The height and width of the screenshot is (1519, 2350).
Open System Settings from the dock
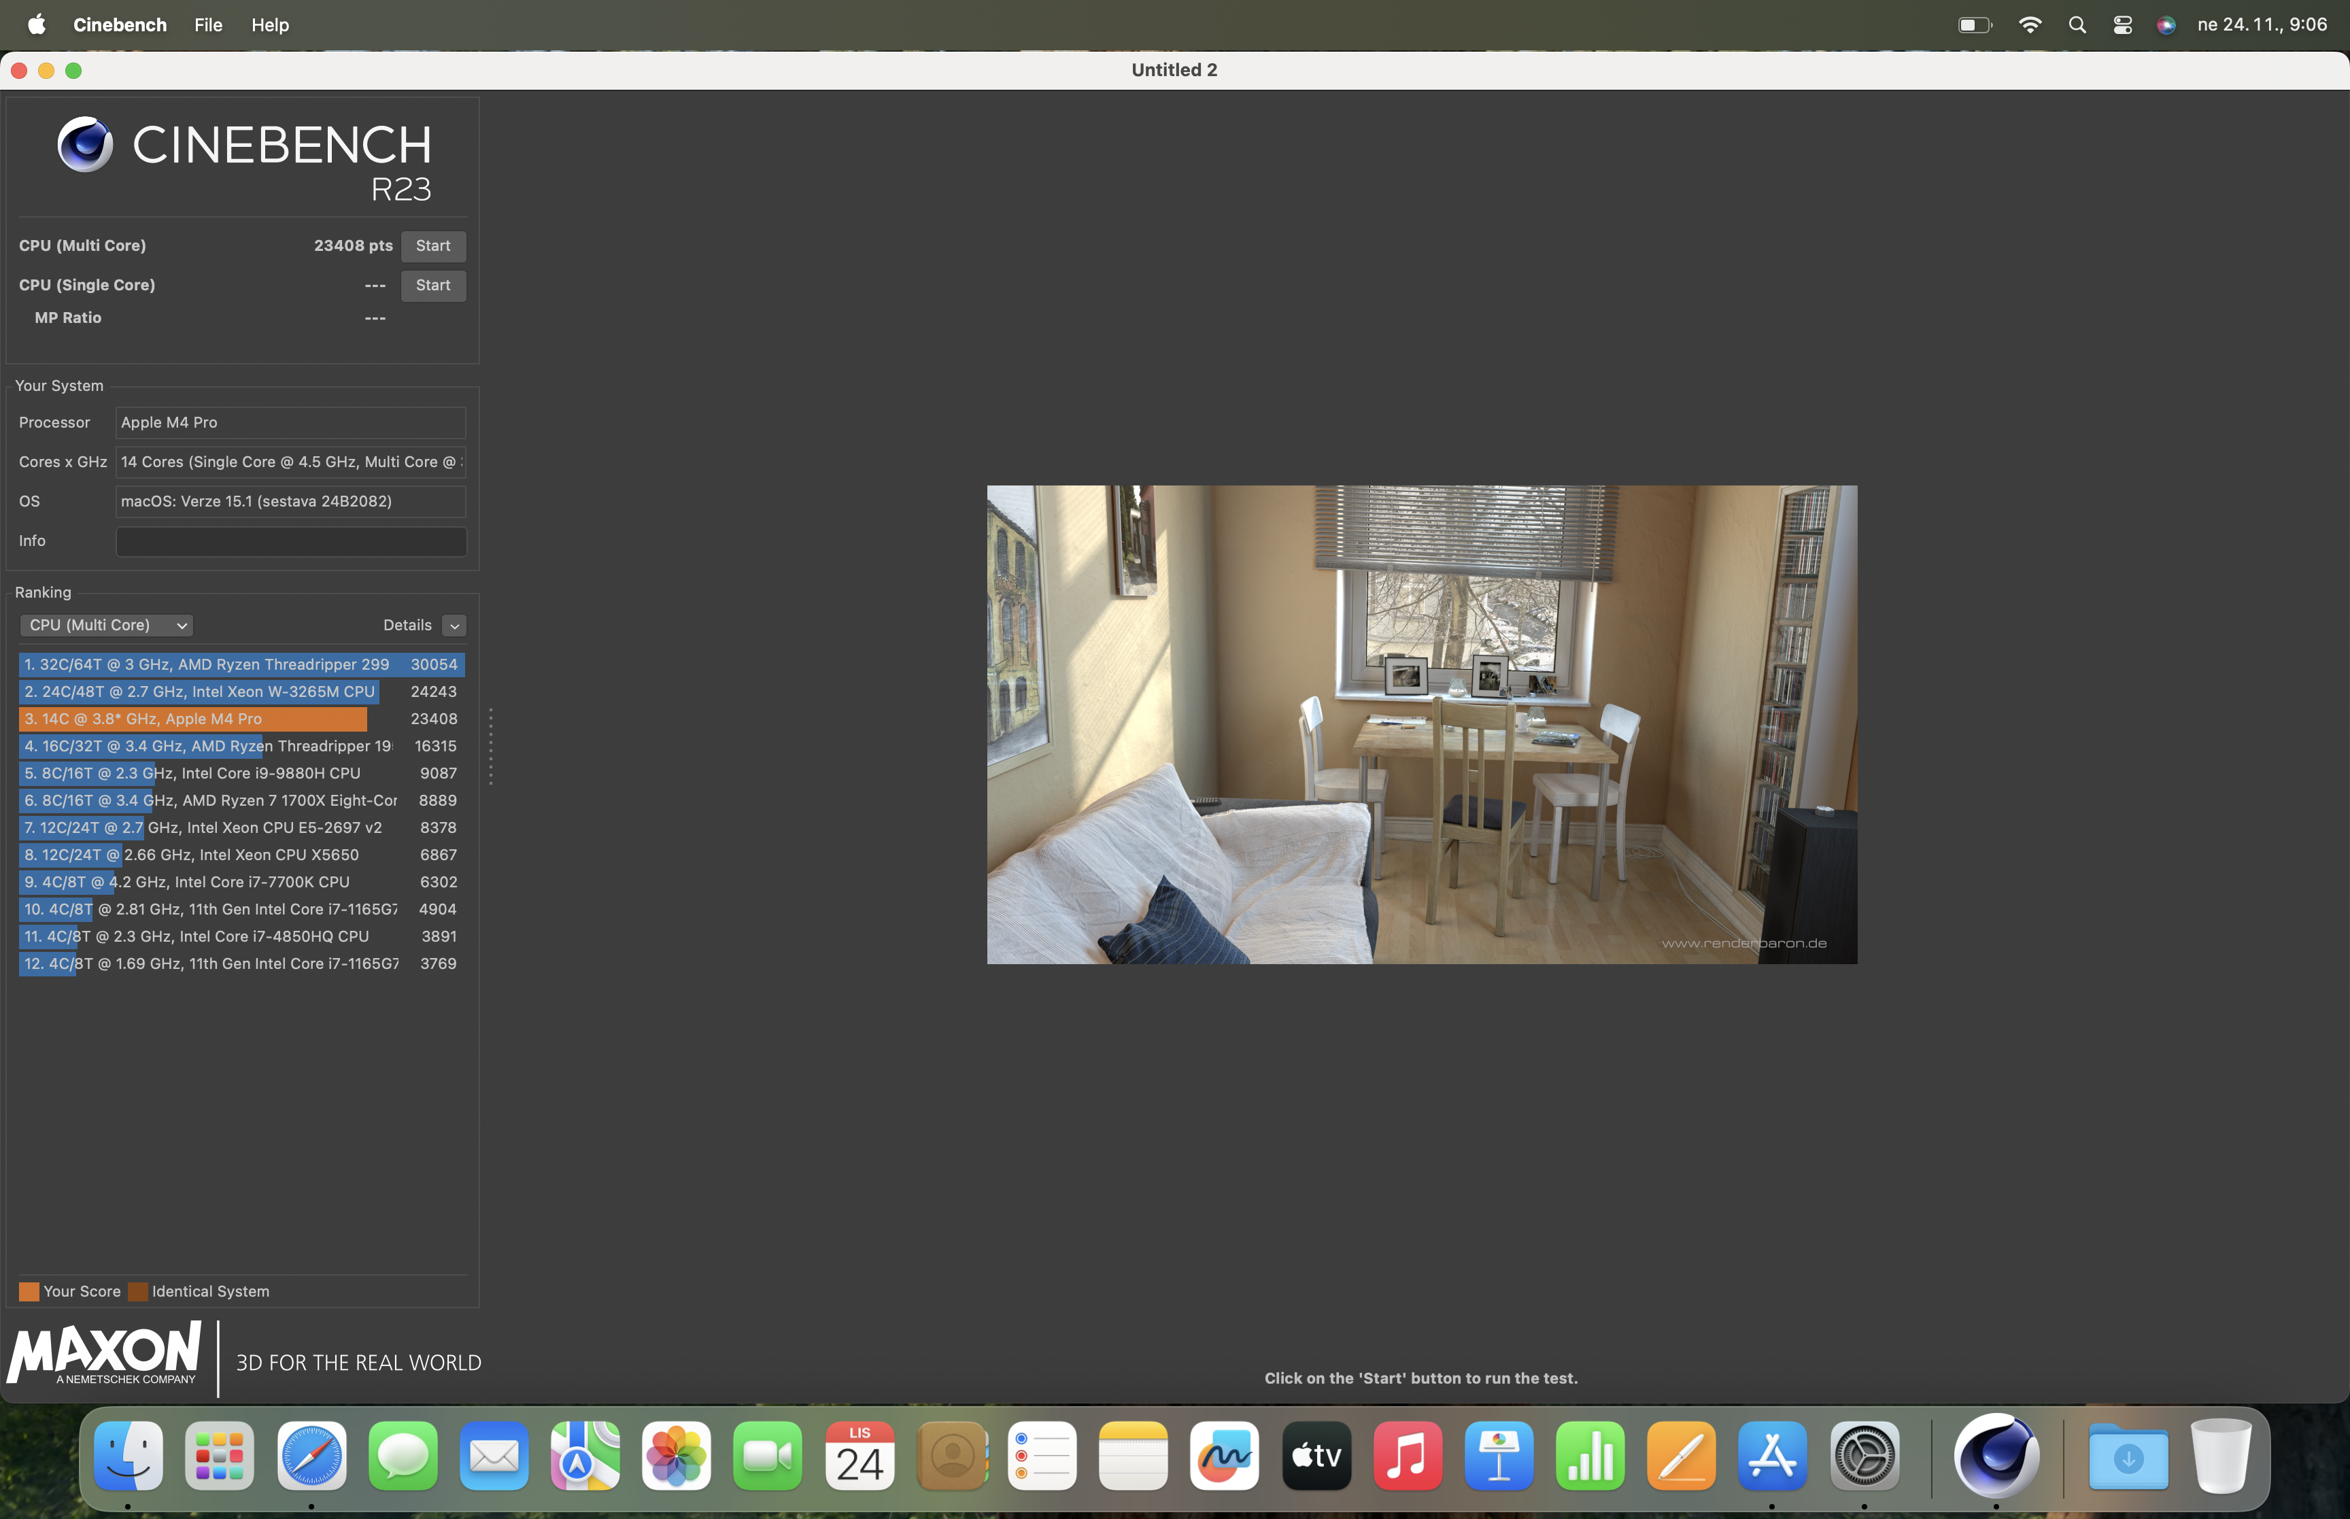(x=1864, y=1456)
